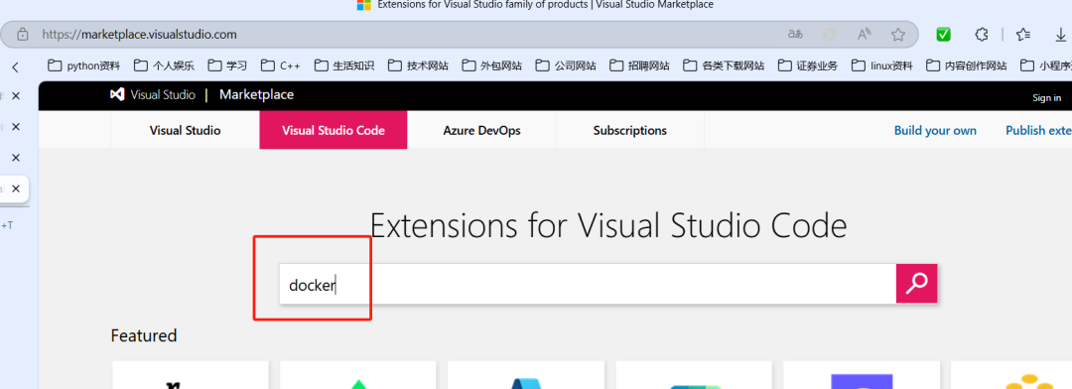Click the magenta search magnifier button
This screenshot has height=389, width=1072.
point(916,284)
